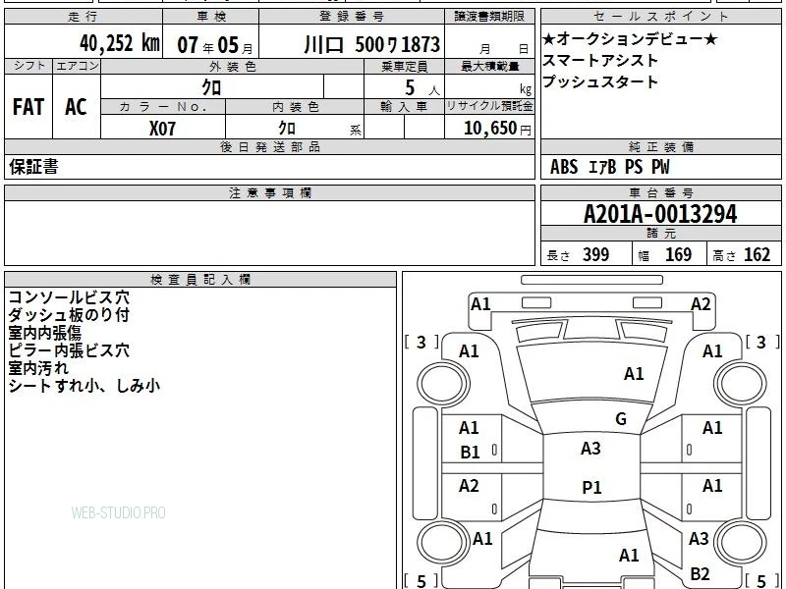The width and height of the screenshot is (786, 589).
Task: Click the 登録番号 header
Action: [x=352, y=17]
